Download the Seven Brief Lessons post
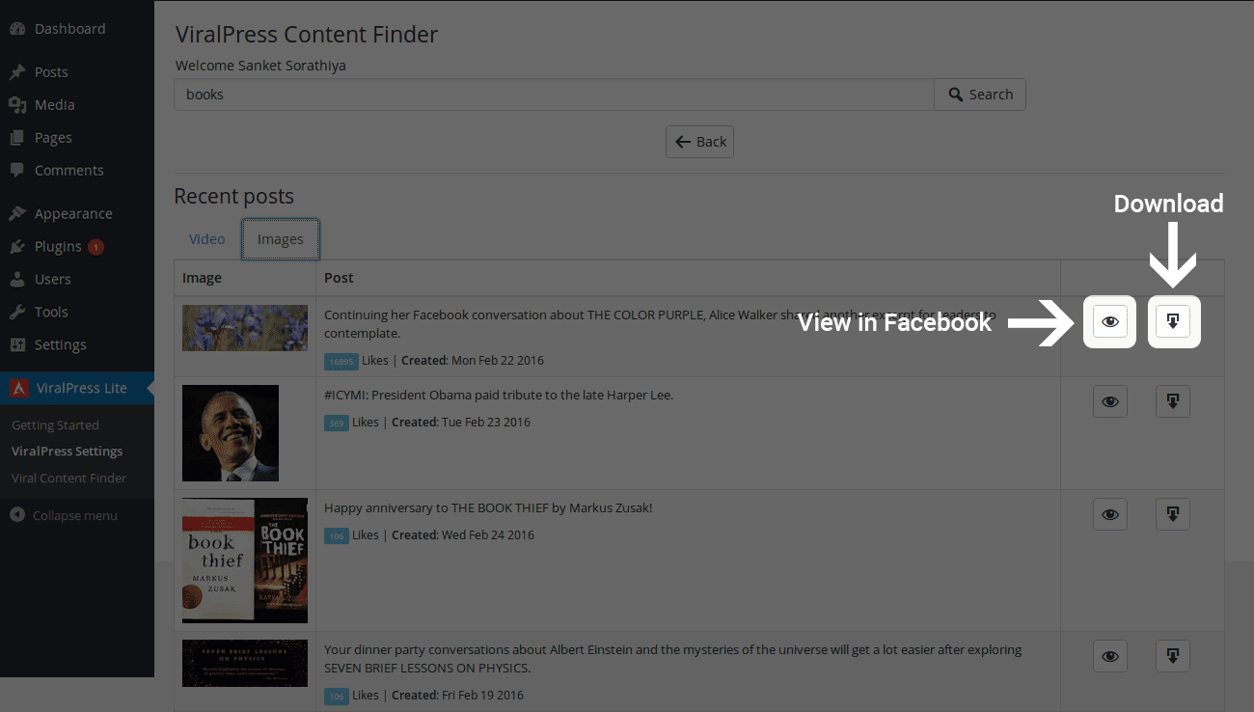 (1173, 656)
